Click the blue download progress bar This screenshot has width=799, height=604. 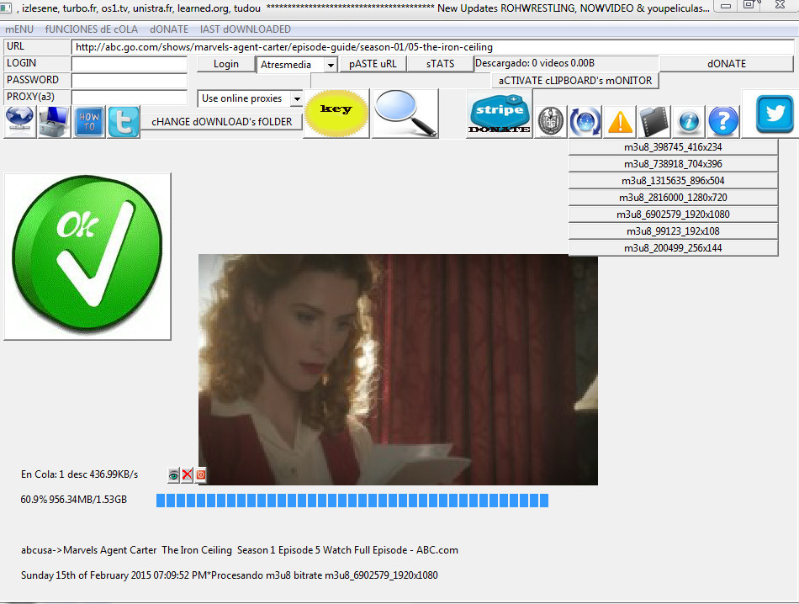352,501
